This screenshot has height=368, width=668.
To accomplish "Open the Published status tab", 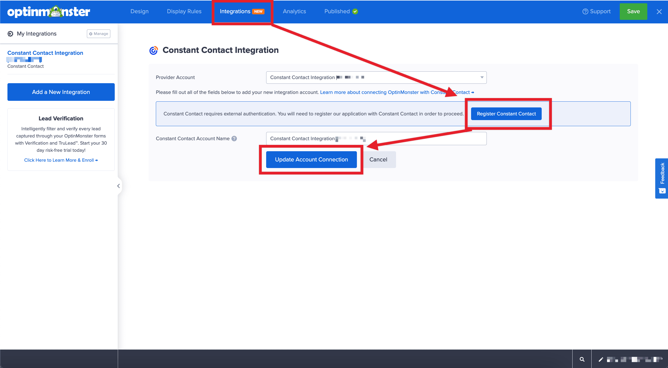I will pos(341,11).
